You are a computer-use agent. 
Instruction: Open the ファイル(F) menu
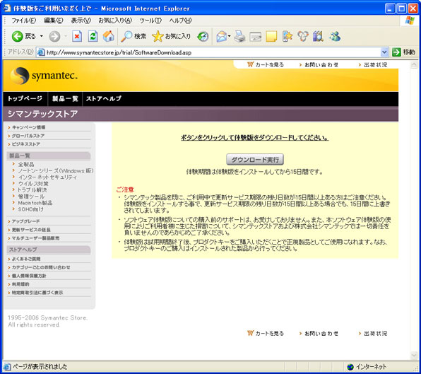23,21
